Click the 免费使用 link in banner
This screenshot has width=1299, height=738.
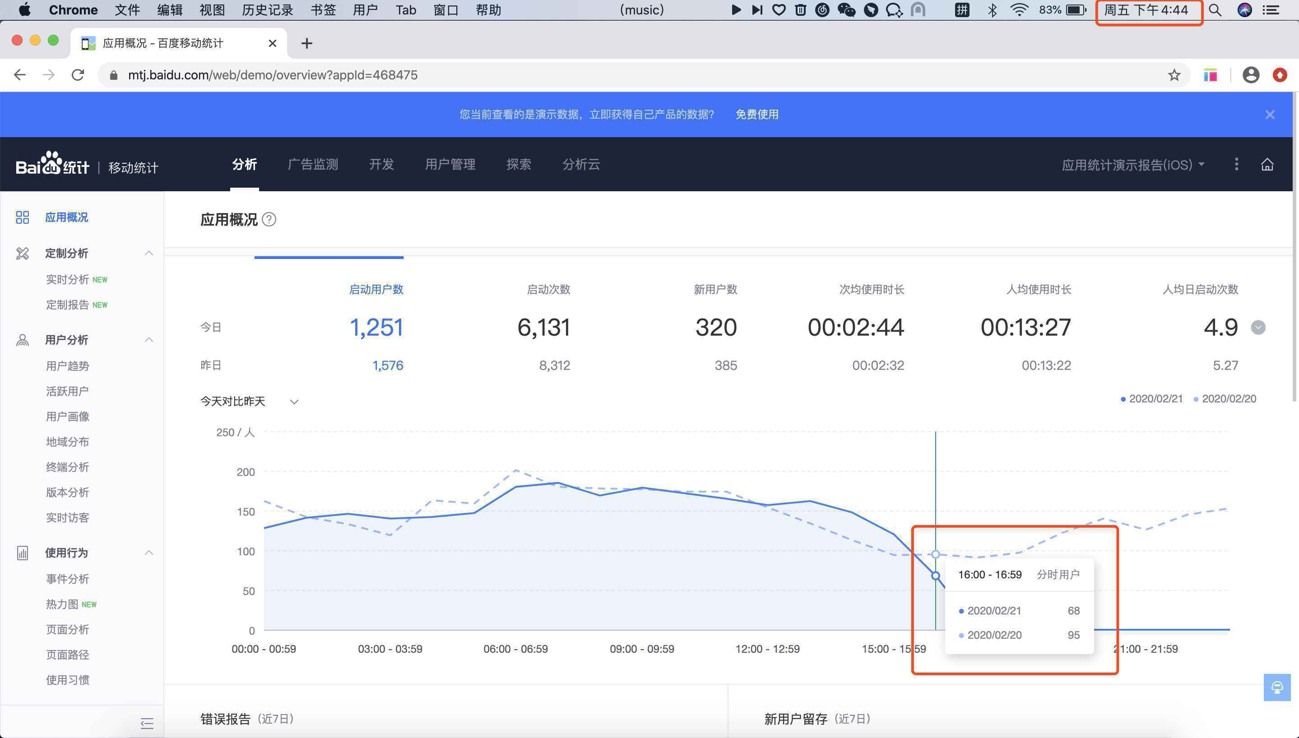click(757, 115)
